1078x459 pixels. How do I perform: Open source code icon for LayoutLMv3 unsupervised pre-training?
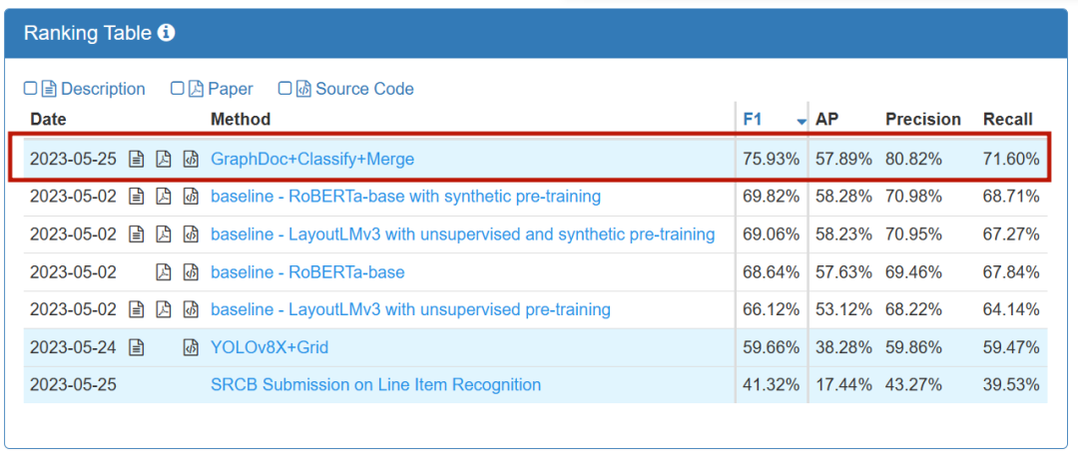coord(191,310)
